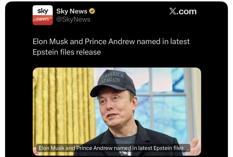Open the Sky News display name
233x157 pixels.
(72, 11)
